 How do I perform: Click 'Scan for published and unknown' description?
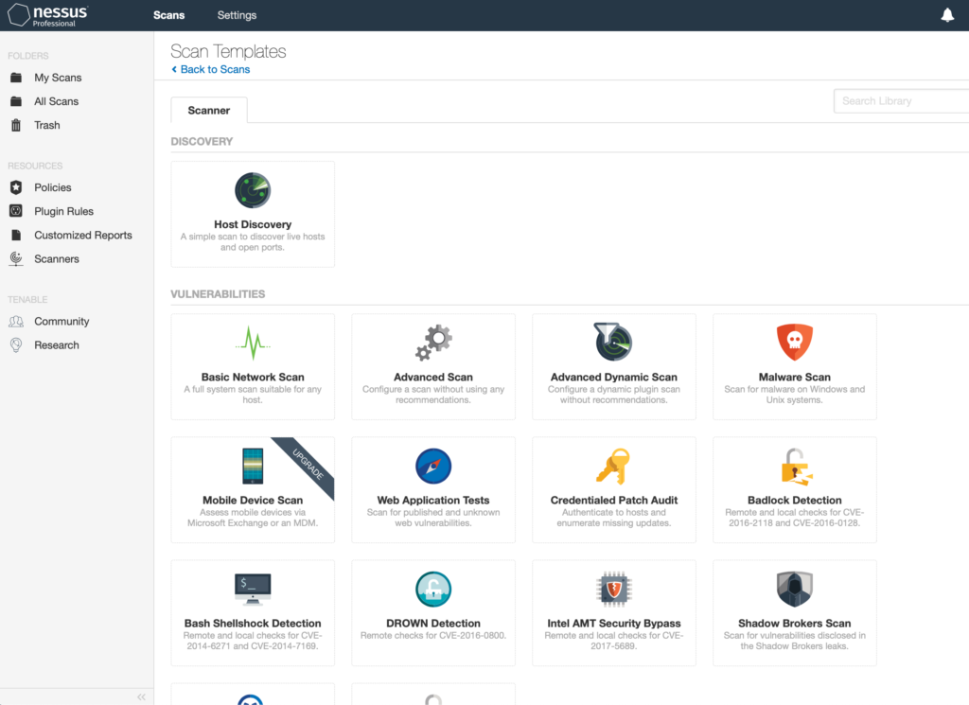click(x=433, y=518)
